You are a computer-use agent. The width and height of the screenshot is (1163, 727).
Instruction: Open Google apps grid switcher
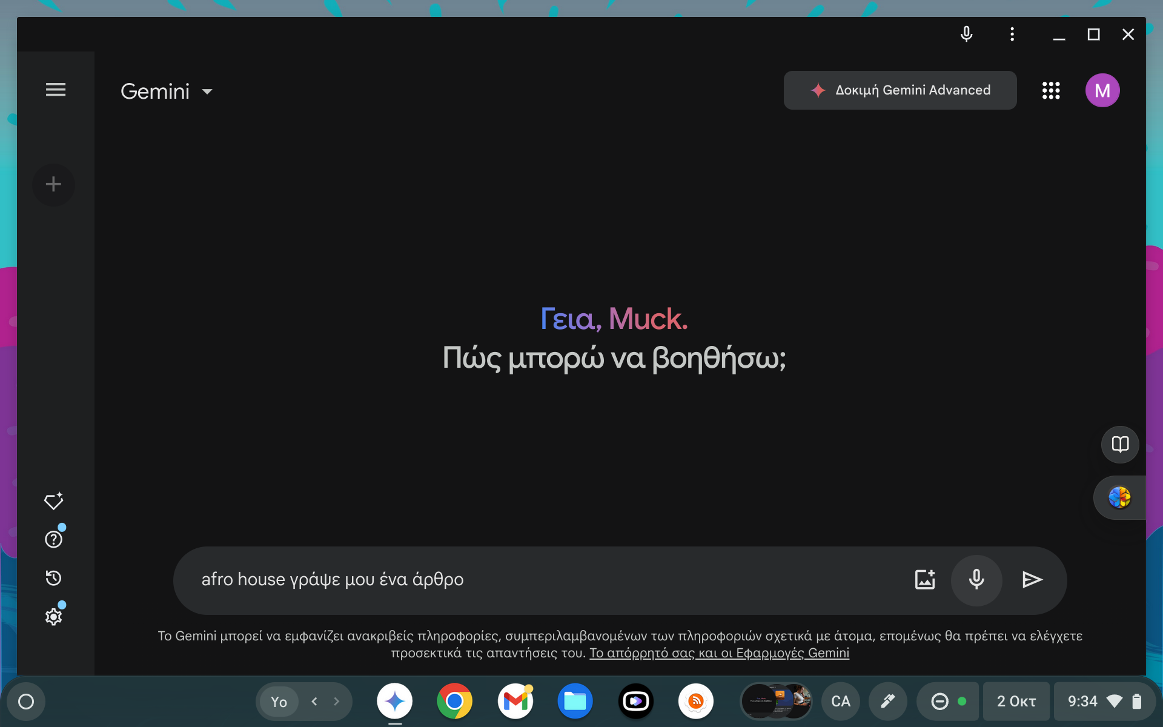1051,90
